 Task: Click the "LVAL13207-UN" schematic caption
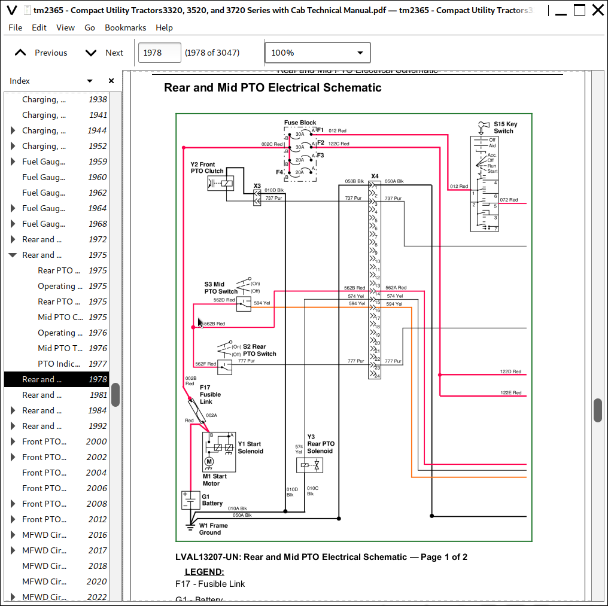click(x=321, y=557)
